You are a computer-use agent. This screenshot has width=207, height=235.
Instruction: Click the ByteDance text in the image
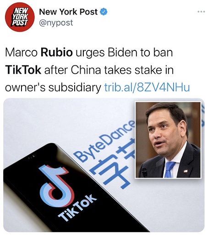pyautogui.click(x=104, y=141)
